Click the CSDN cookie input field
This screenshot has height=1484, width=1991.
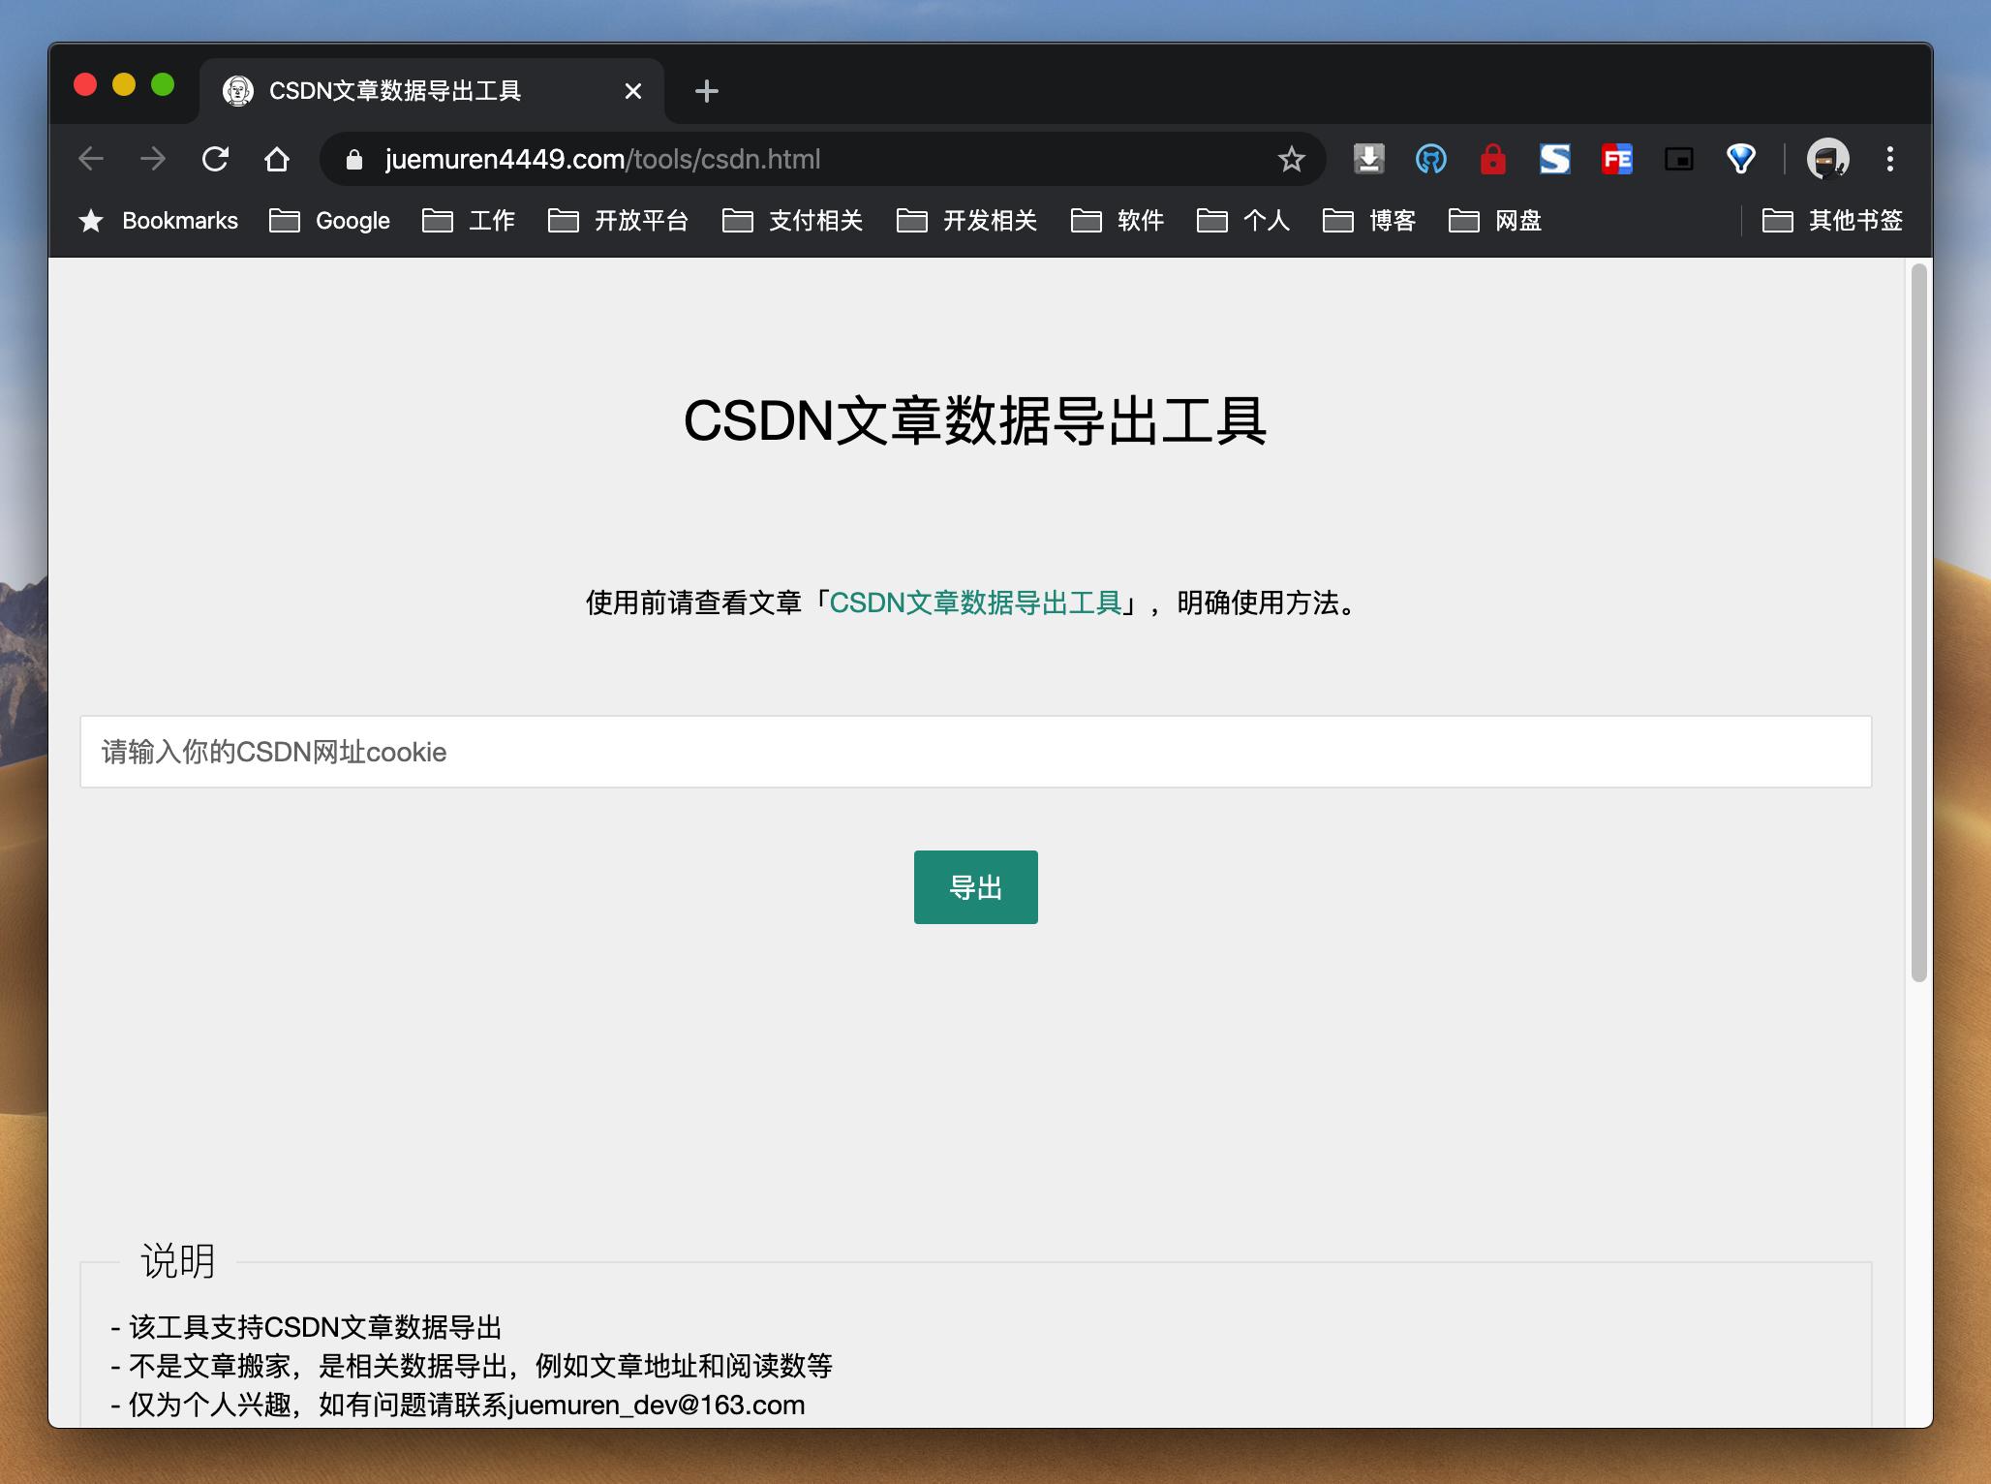click(975, 752)
